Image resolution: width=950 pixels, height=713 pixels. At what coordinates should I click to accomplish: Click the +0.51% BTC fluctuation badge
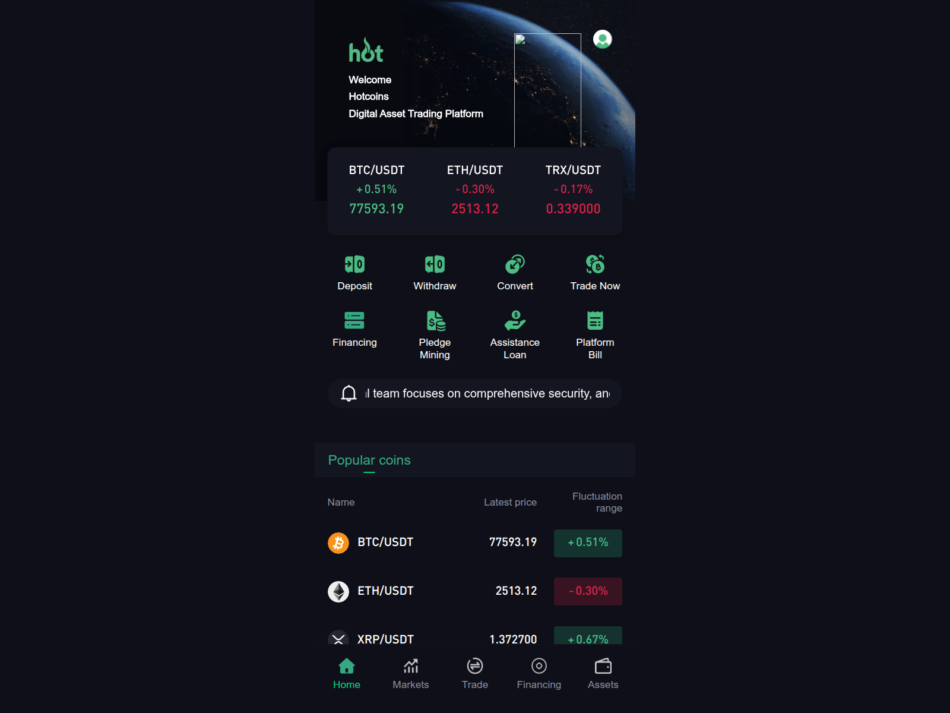588,543
